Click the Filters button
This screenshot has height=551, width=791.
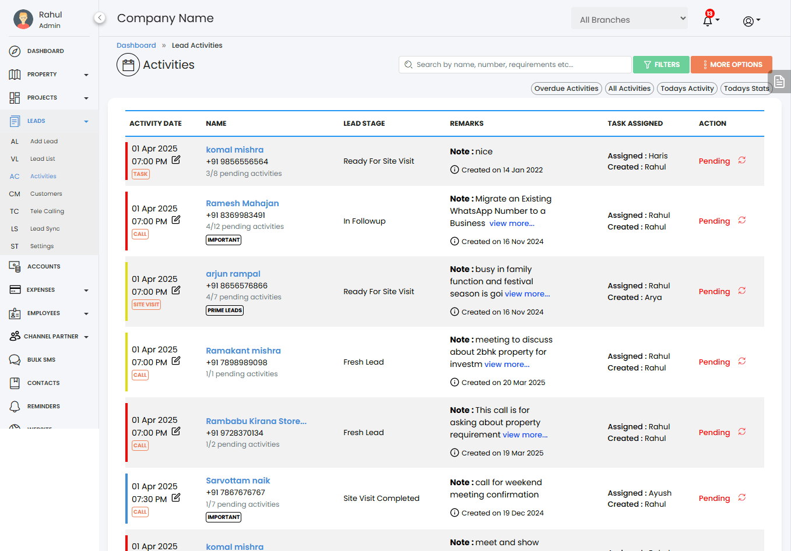[x=661, y=65]
